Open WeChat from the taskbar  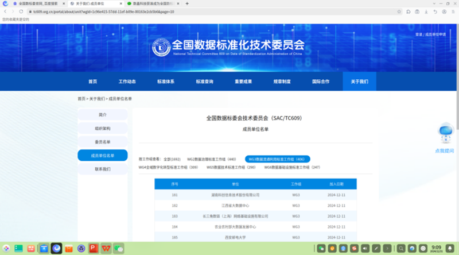119,248
